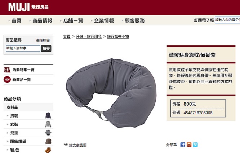Click the gray neck pillow product image
The image size is (240, 153).
tap(111, 93)
